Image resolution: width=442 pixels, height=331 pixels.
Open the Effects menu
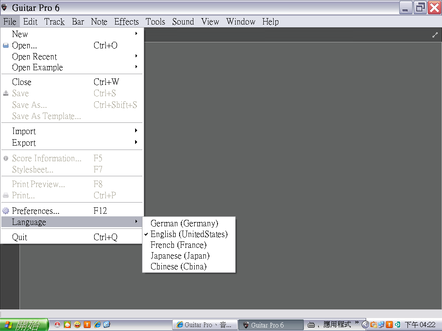[x=126, y=22]
